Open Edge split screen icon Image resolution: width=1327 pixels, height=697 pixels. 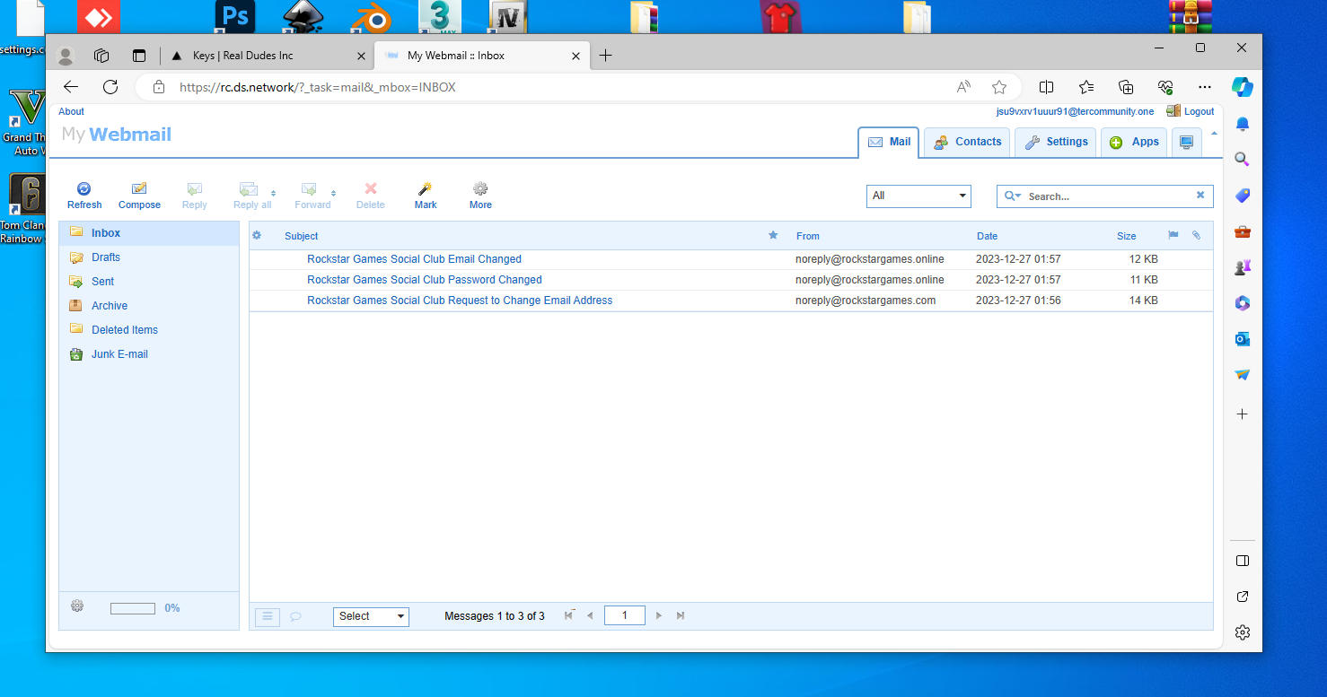tap(1046, 87)
